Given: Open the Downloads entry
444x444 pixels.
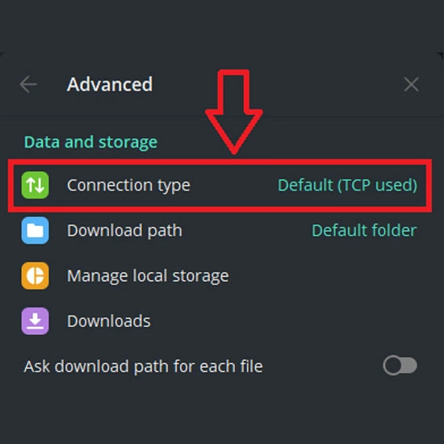Looking at the screenshot, I should (220, 320).
